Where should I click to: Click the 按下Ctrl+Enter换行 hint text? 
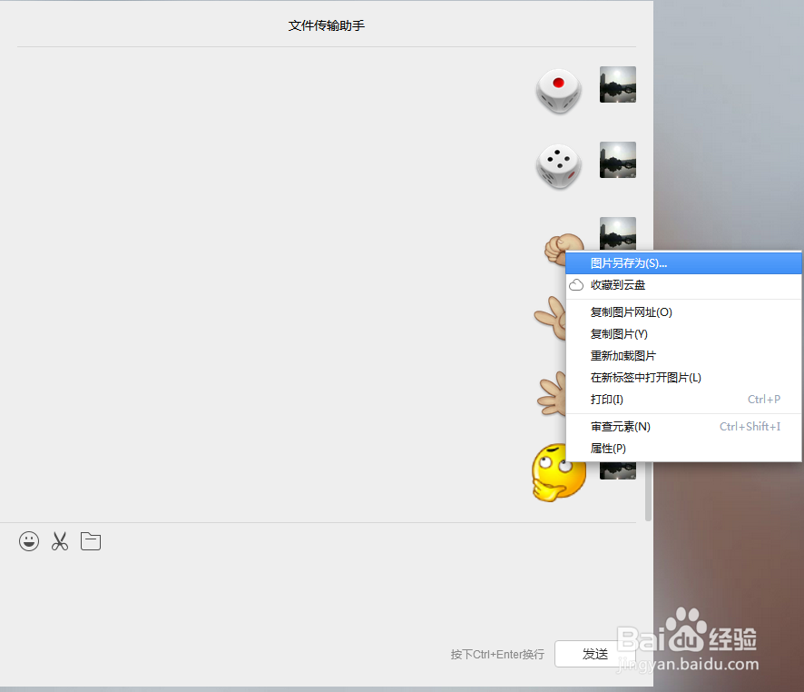tap(497, 655)
